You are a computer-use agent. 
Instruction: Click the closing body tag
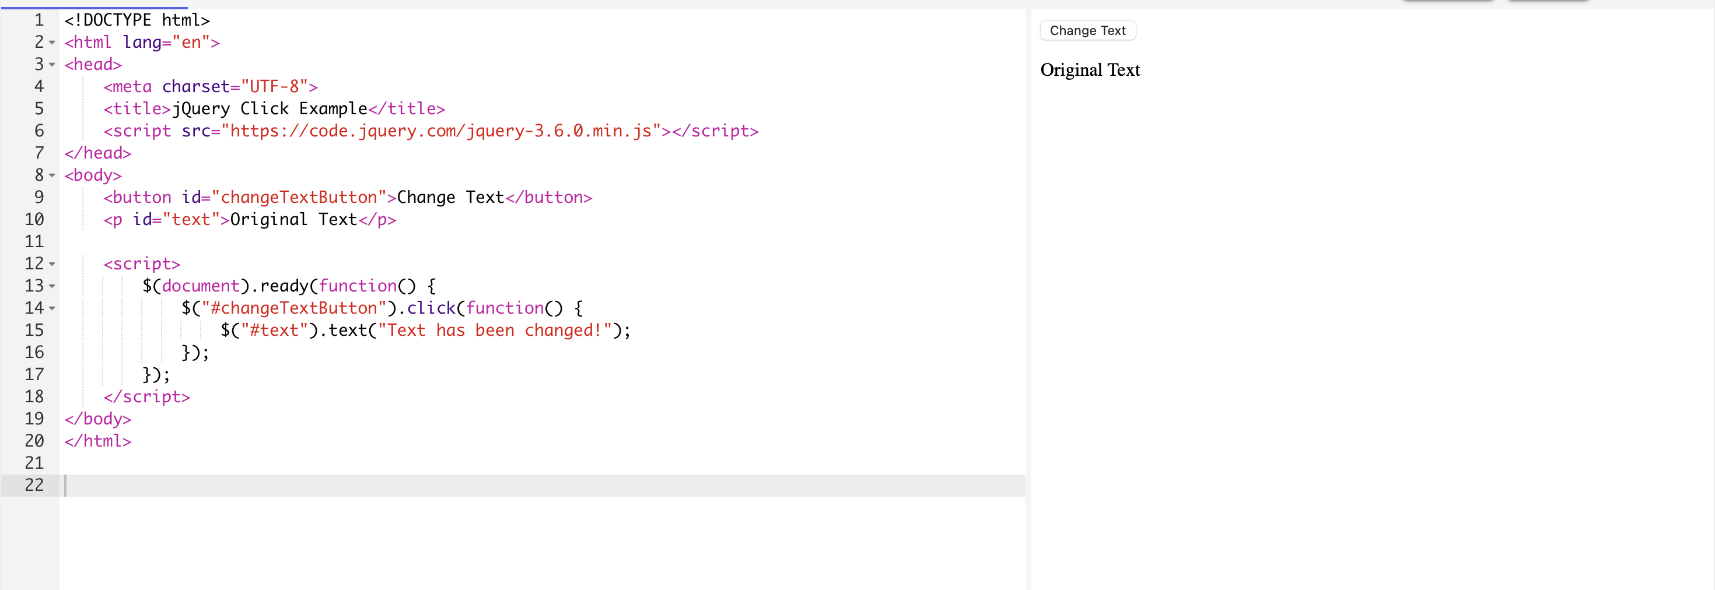click(x=97, y=419)
